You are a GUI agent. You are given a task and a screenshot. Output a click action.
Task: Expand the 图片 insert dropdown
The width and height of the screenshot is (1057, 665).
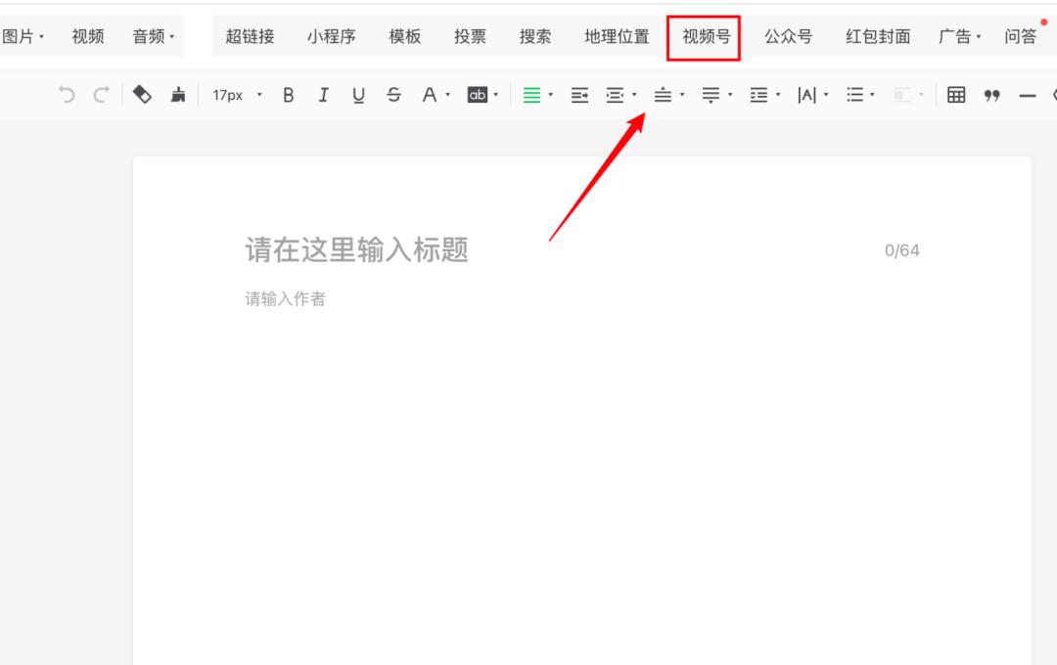[23, 37]
